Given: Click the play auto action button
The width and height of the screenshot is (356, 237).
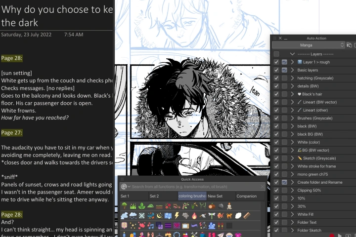Looking at the screenshot, I should [340, 236].
